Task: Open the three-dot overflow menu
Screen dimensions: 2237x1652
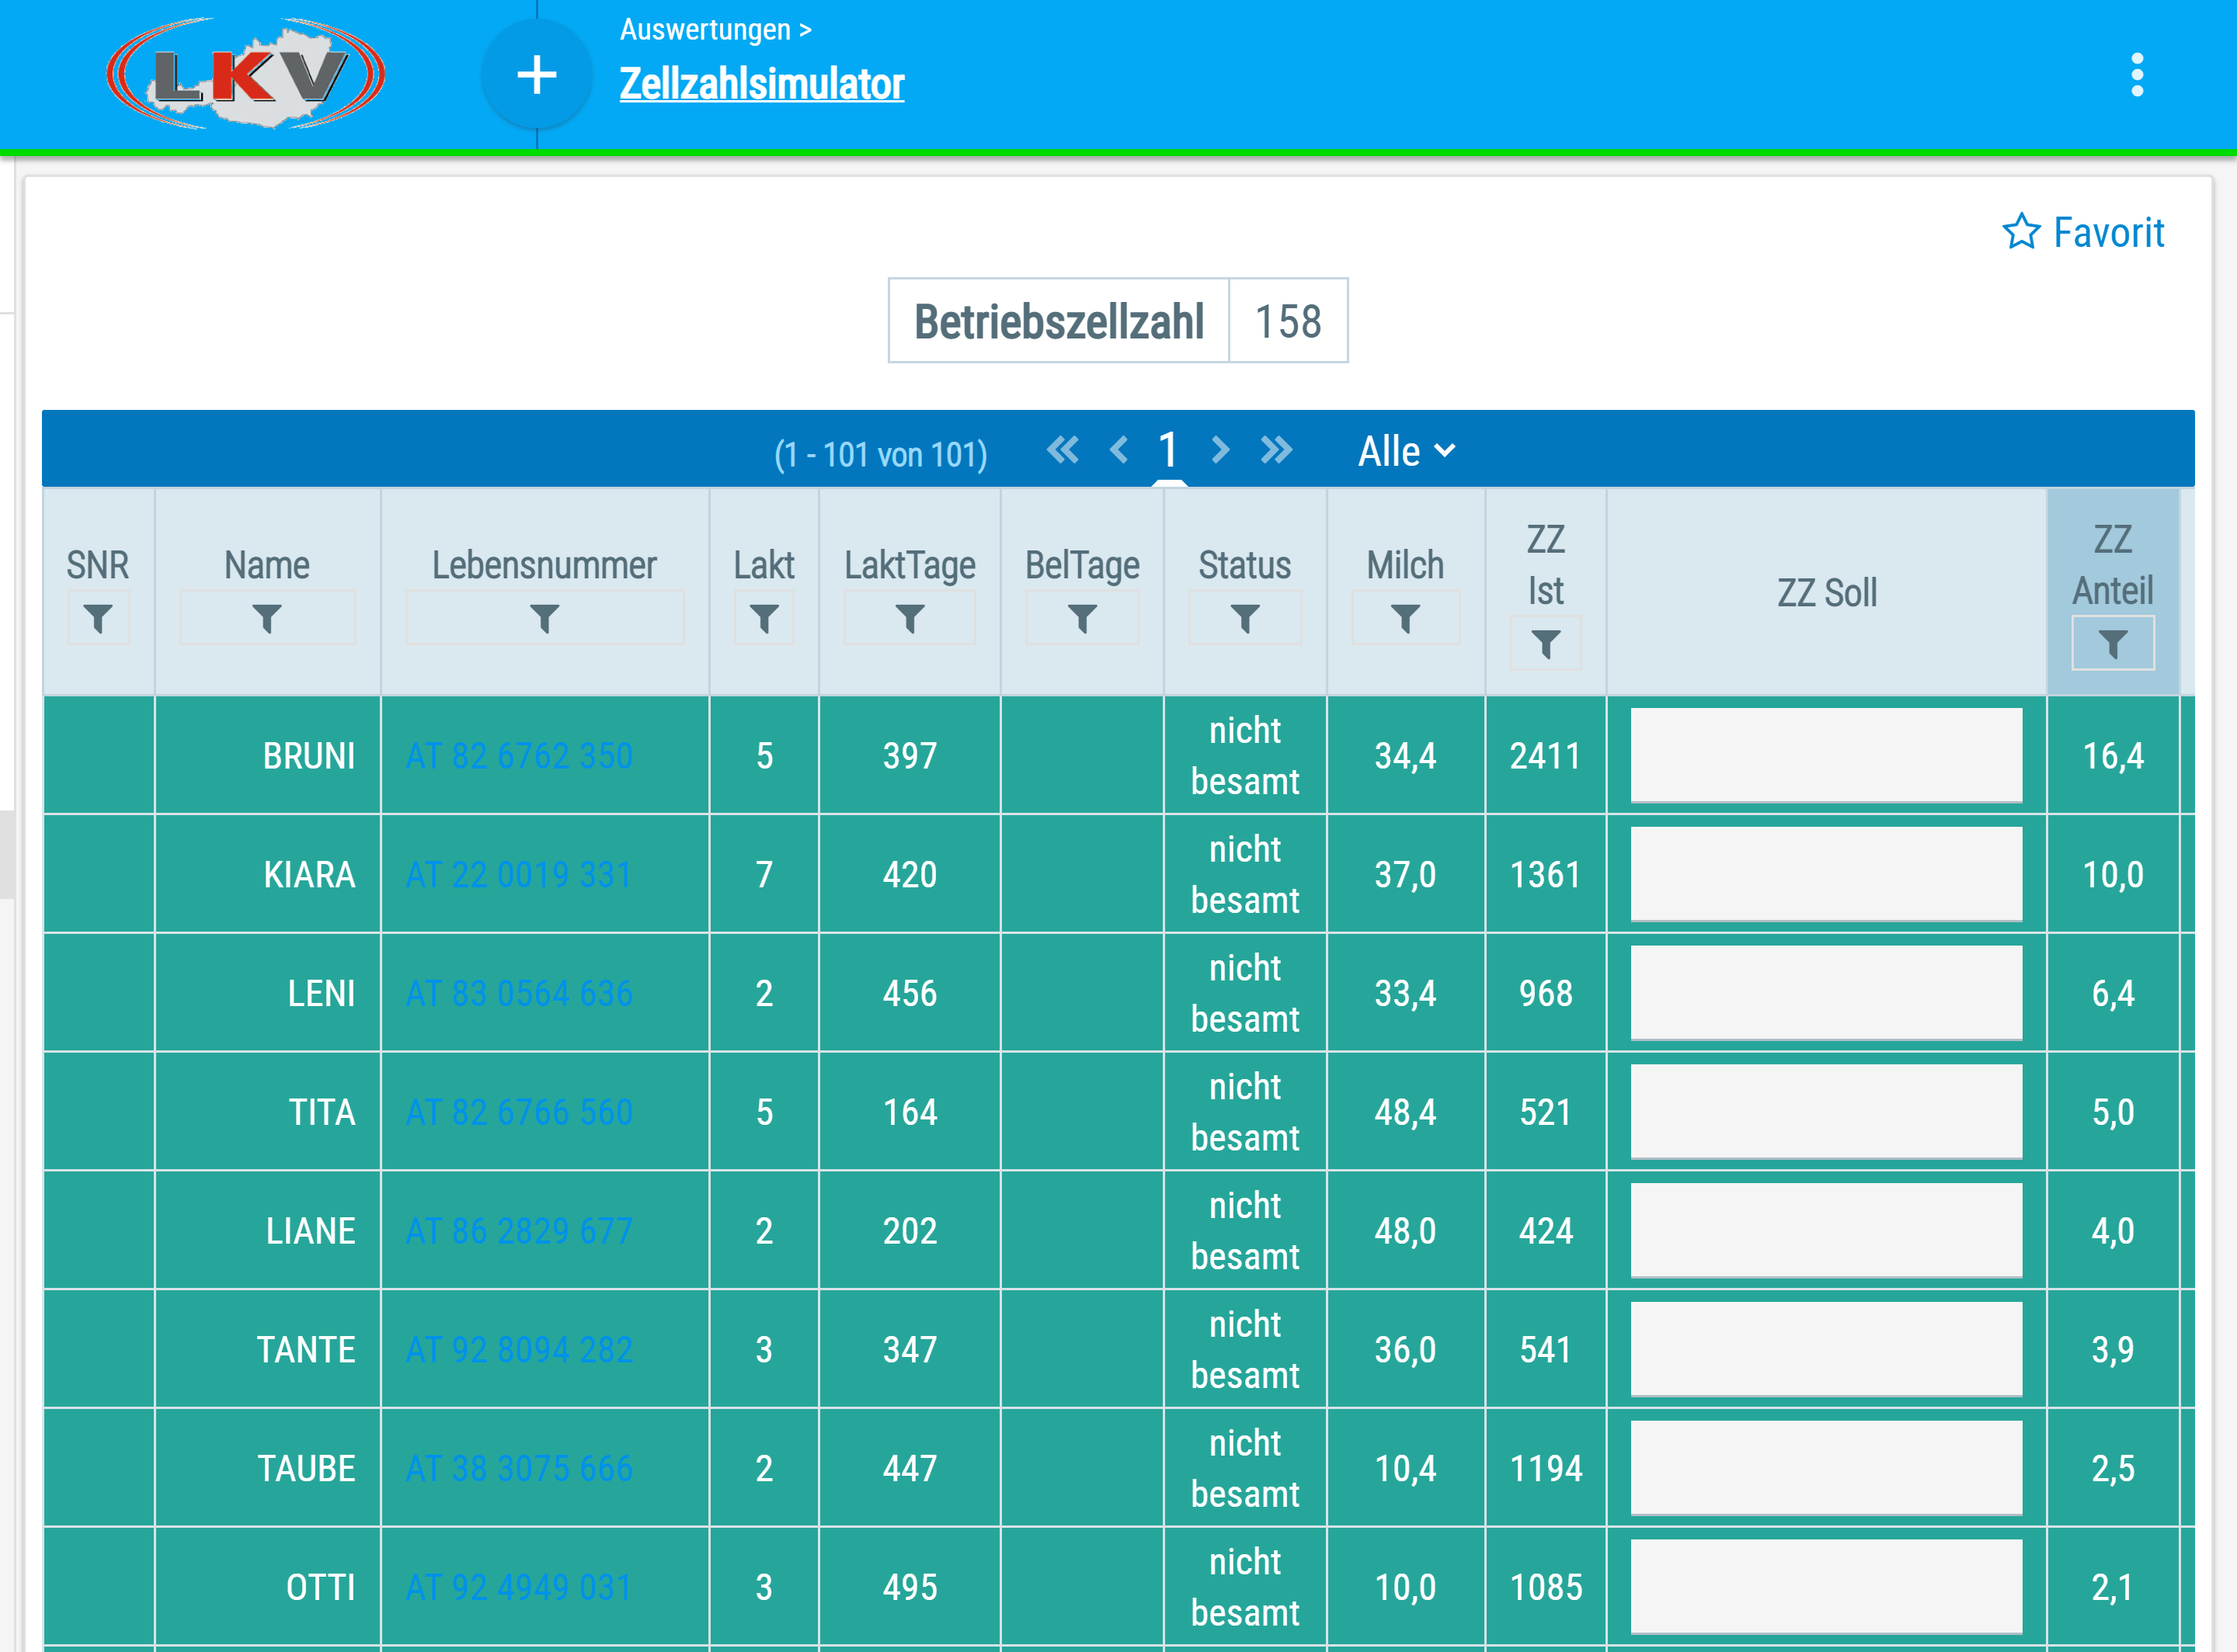Action: pos(2137,75)
